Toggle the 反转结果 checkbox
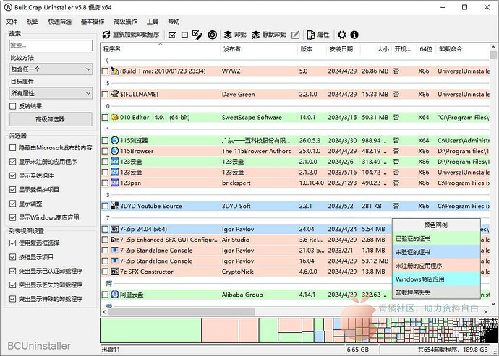 pyautogui.click(x=13, y=106)
